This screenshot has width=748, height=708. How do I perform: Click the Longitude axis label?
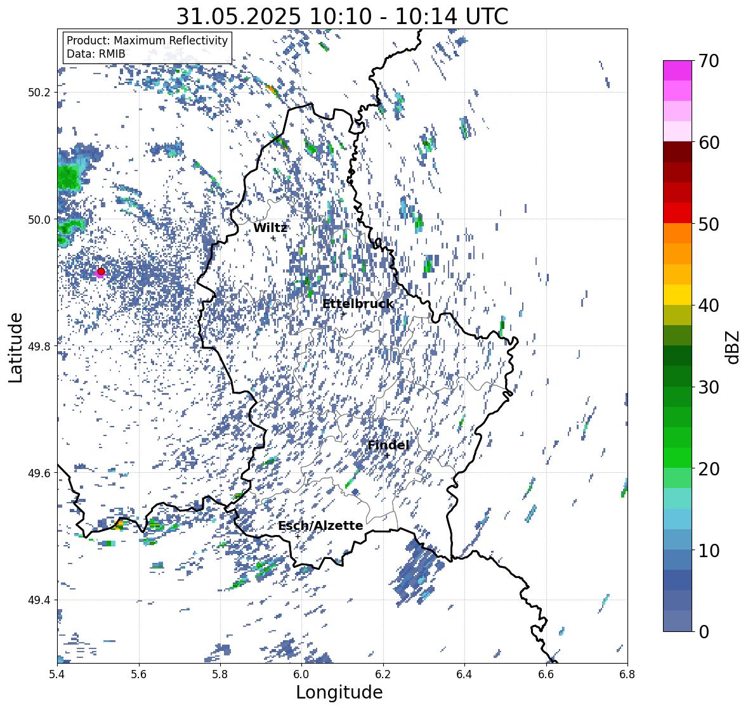click(339, 692)
